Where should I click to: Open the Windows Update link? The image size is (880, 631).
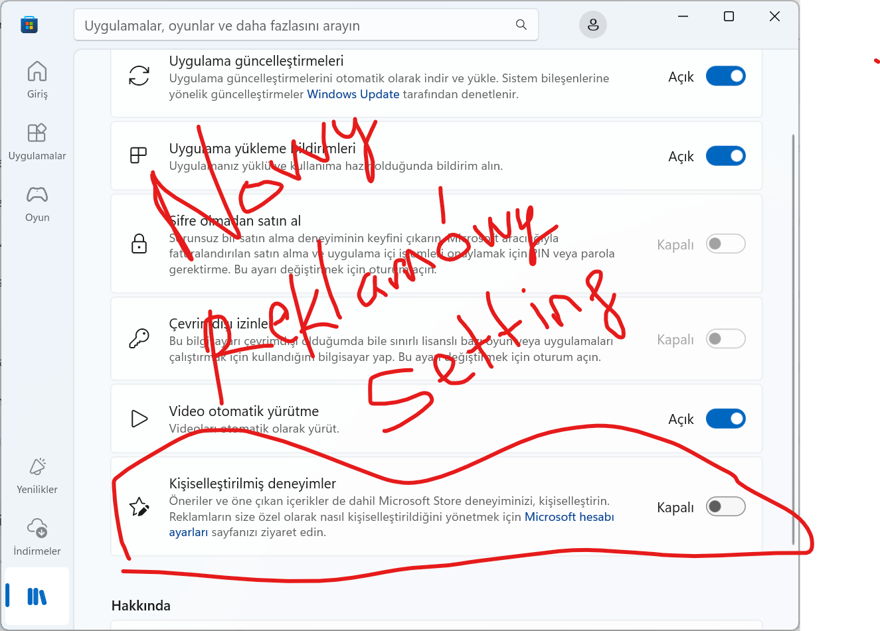point(353,94)
